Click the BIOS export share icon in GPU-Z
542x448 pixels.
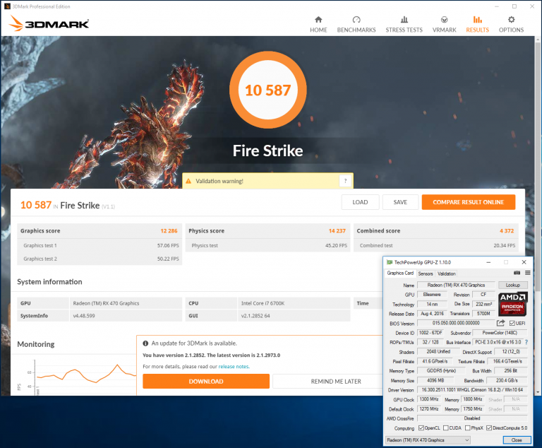(500, 323)
